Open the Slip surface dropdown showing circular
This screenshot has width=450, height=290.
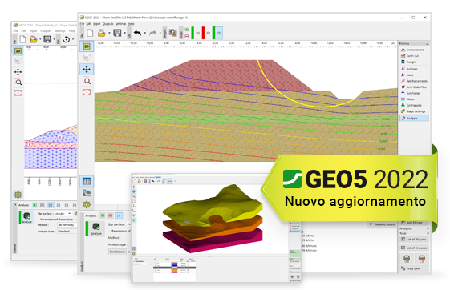click(x=63, y=213)
